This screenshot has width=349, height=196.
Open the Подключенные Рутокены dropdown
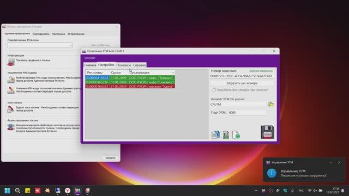(x=40, y=45)
